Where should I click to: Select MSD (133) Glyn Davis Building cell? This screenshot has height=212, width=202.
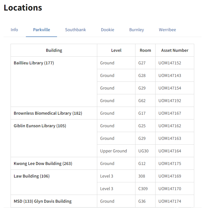[x=54, y=201]
